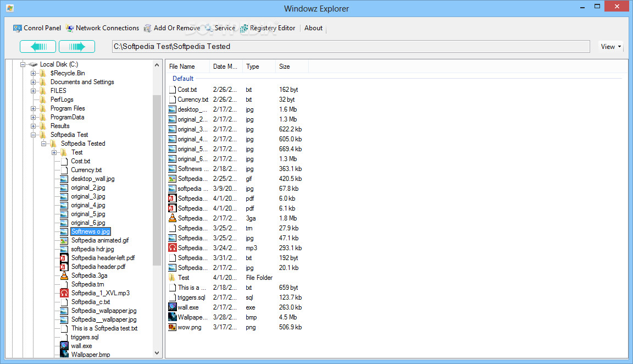This screenshot has height=364, width=633.
Task: Expand the Test subfolder in the tree
Action: tap(54, 152)
